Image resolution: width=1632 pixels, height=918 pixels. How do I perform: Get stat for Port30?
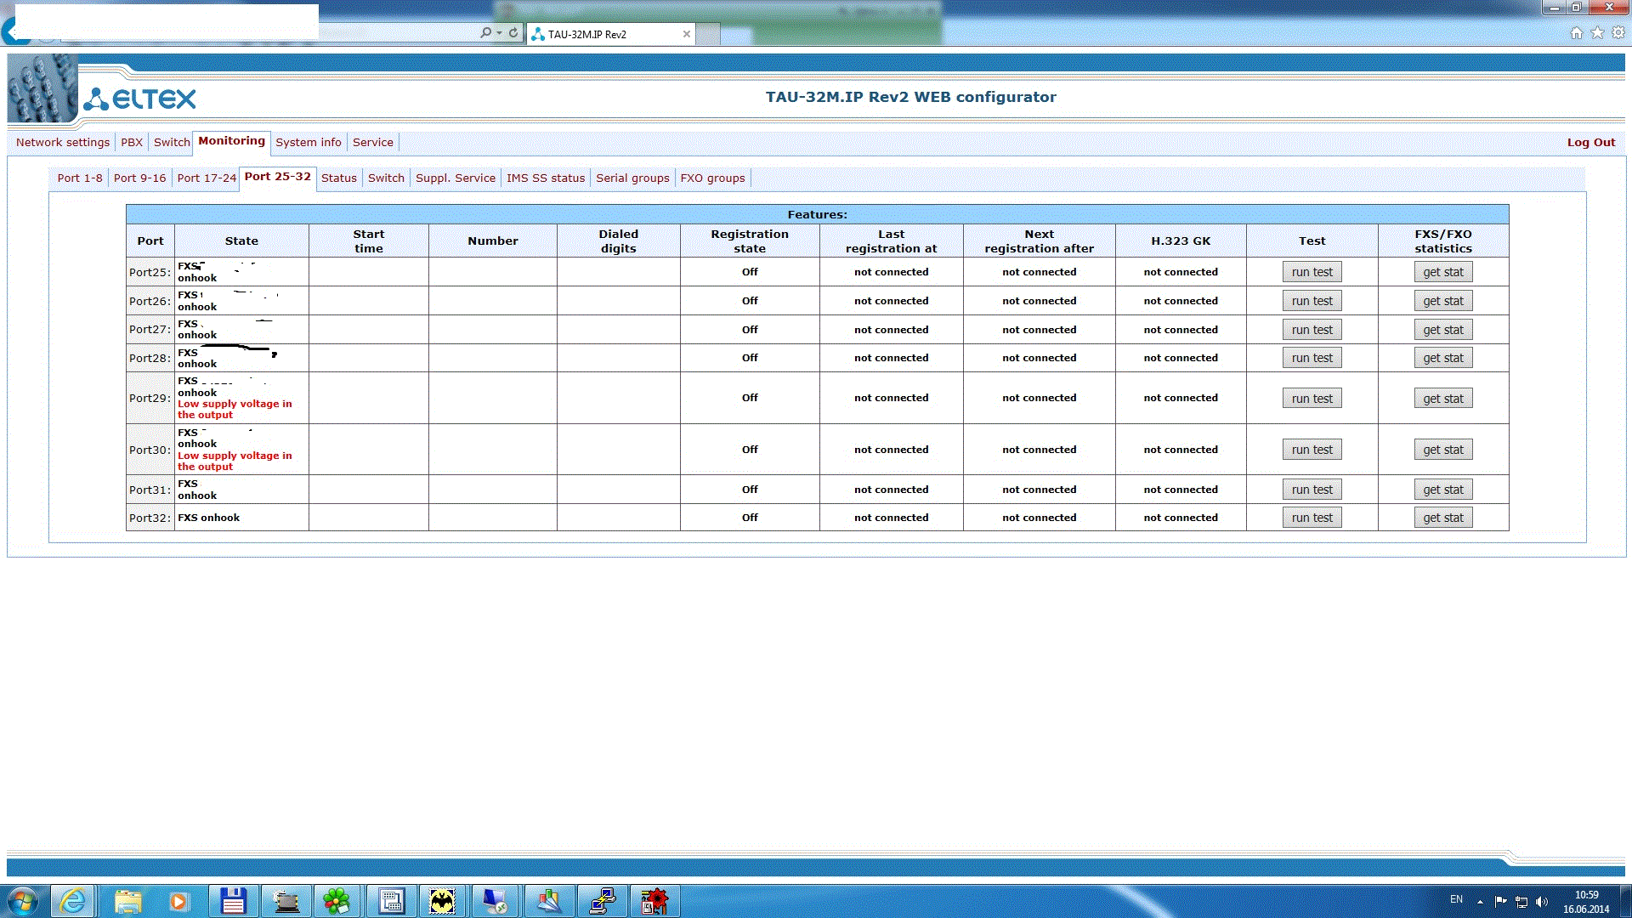(1443, 450)
